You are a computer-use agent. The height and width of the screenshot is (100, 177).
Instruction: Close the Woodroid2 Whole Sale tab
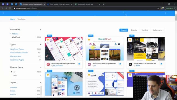[x=99, y=4]
